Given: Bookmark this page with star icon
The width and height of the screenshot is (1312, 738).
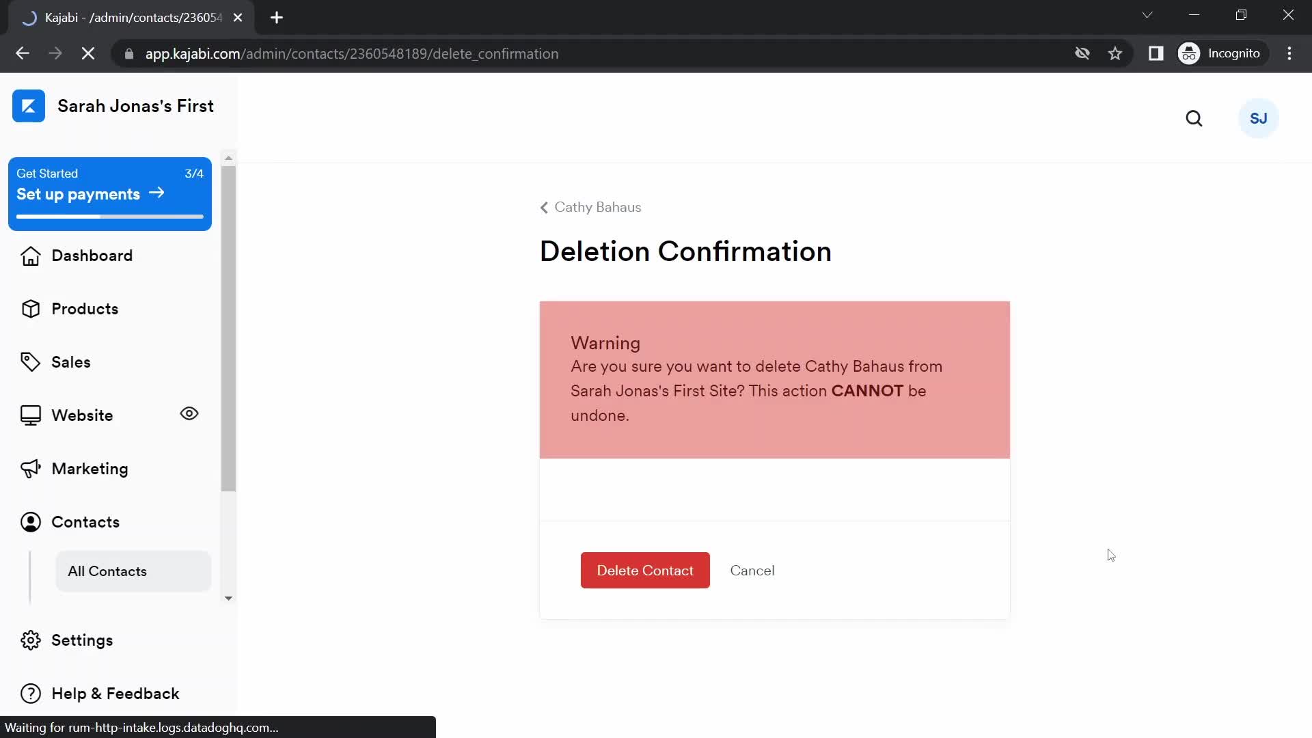Looking at the screenshot, I should [1115, 53].
